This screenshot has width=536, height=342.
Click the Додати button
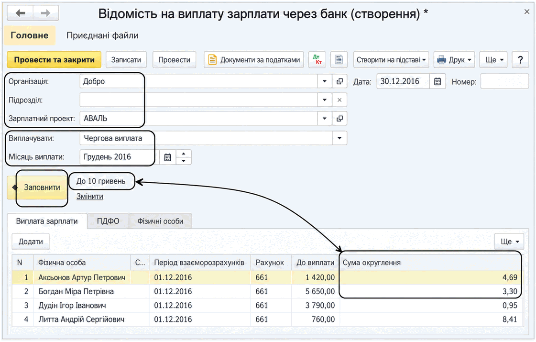click(31, 242)
